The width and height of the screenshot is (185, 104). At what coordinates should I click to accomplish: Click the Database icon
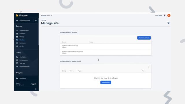point(17,34)
